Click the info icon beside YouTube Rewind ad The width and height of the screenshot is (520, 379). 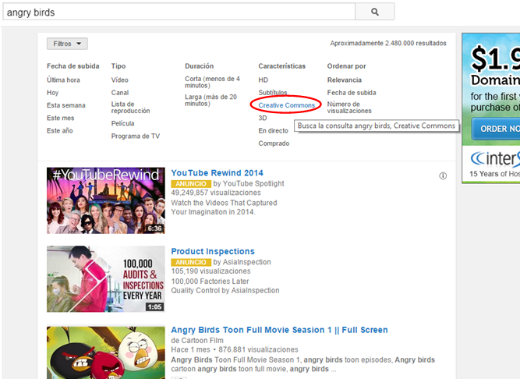pos(443,175)
